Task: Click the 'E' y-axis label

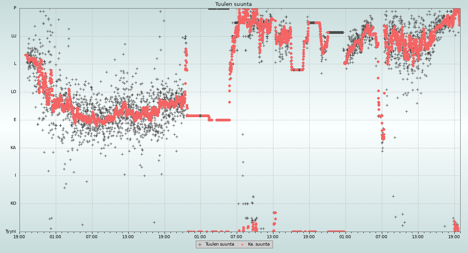Action: pyautogui.click(x=15, y=120)
